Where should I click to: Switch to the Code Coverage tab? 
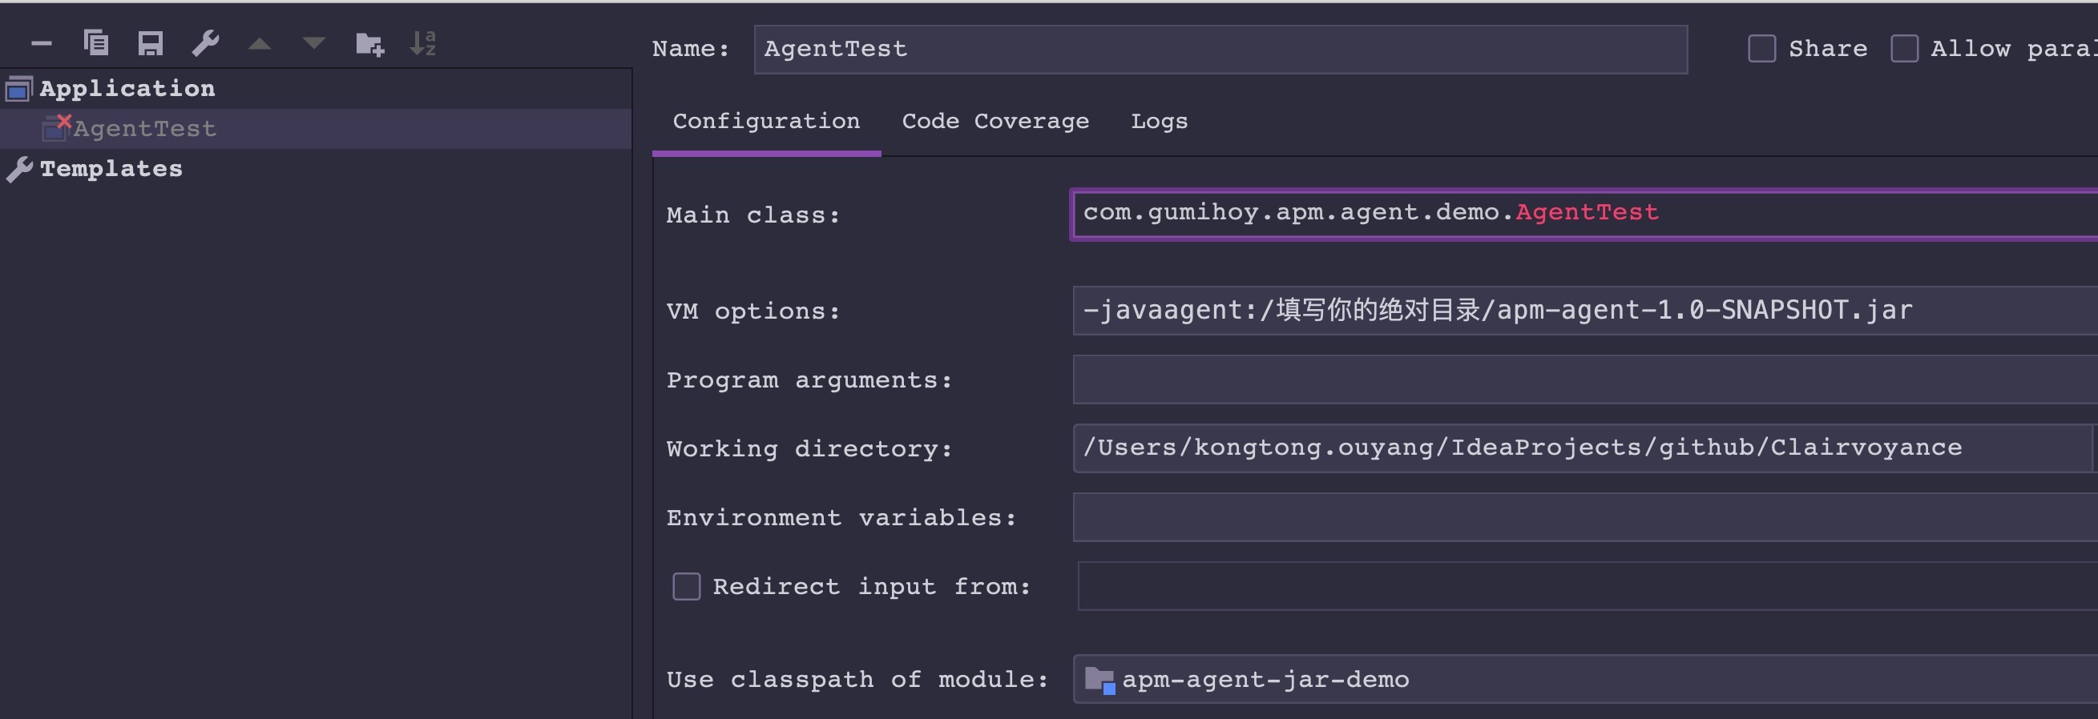coord(995,121)
